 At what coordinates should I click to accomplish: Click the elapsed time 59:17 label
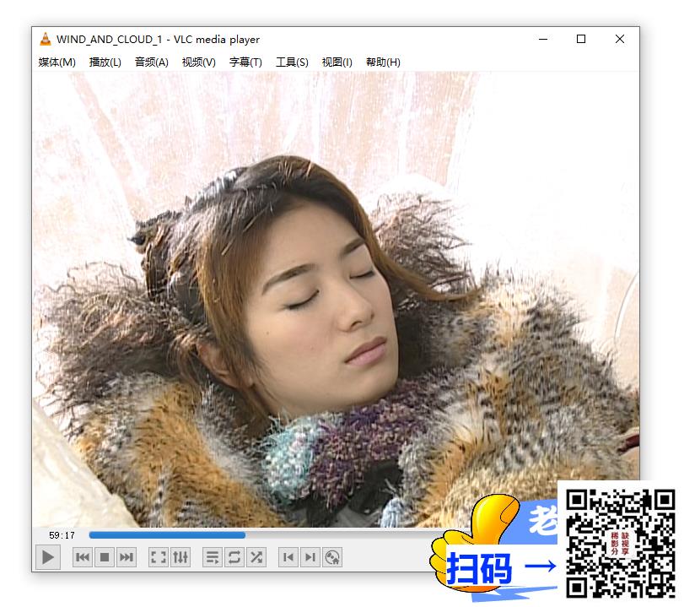[x=62, y=535]
